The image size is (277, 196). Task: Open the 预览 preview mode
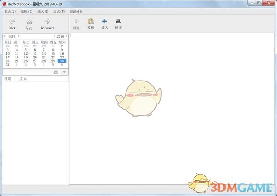(x=76, y=23)
